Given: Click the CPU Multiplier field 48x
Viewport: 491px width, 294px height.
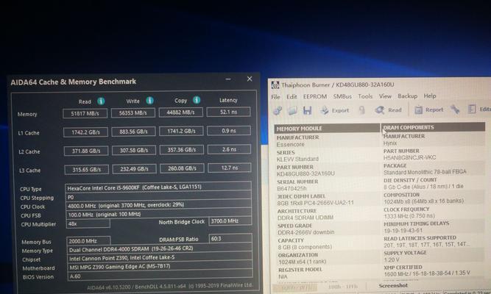Looking at the screenshot, I should 88,223.
